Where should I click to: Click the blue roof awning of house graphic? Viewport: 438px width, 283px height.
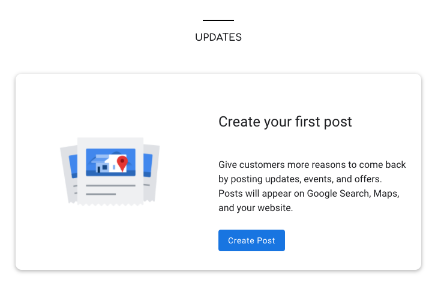(x=101, y=159)
